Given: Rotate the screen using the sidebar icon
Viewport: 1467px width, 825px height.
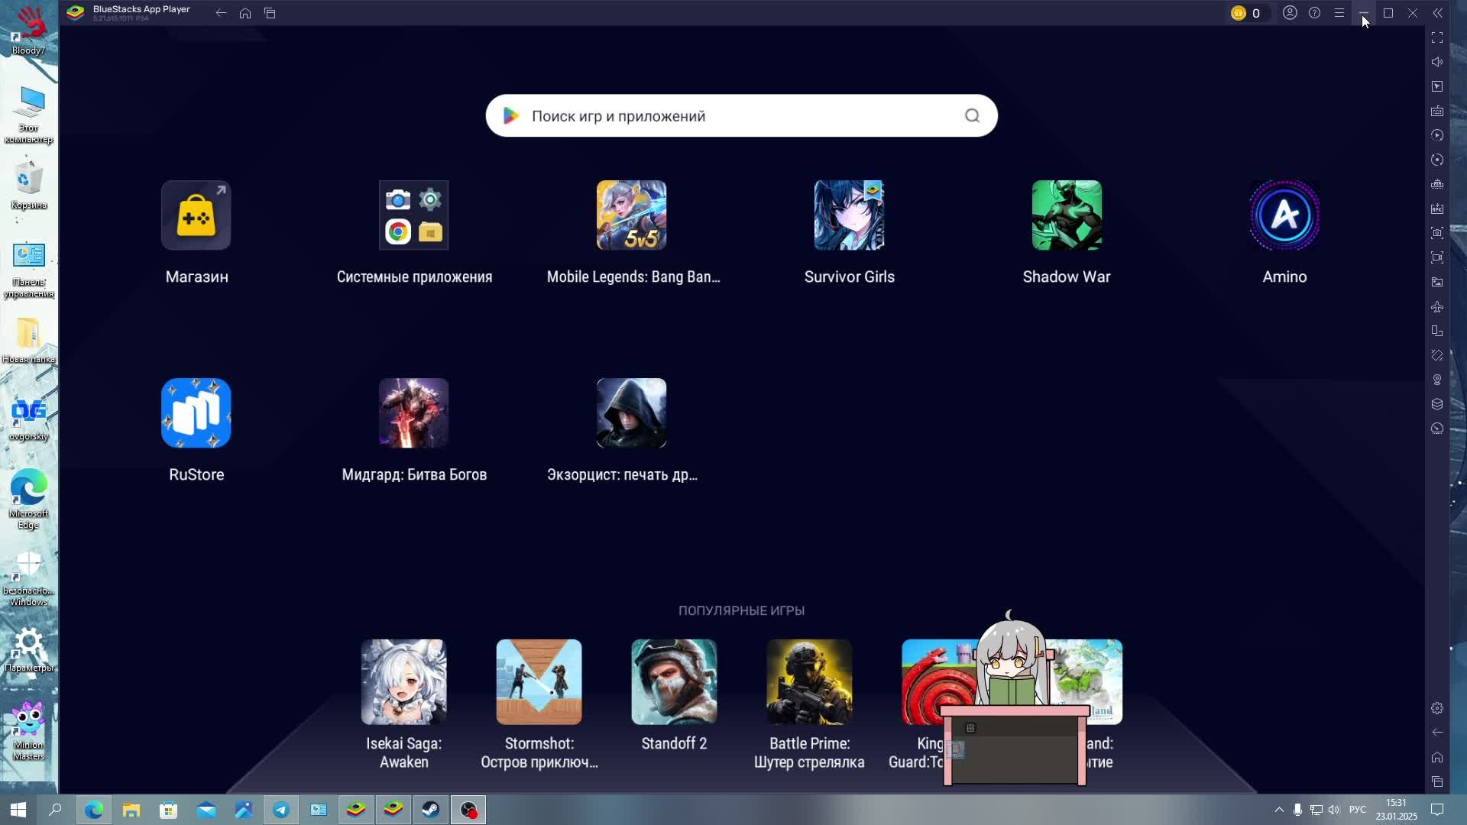Looking at the screenshot, I should [1437, 331].
